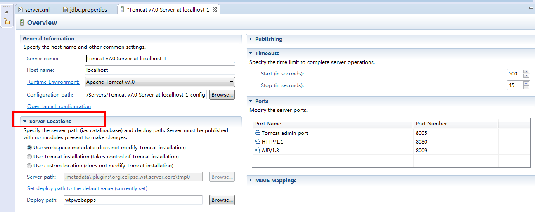
Task: Click the AJP/1.3 port row icon
Action: [258, 151]
